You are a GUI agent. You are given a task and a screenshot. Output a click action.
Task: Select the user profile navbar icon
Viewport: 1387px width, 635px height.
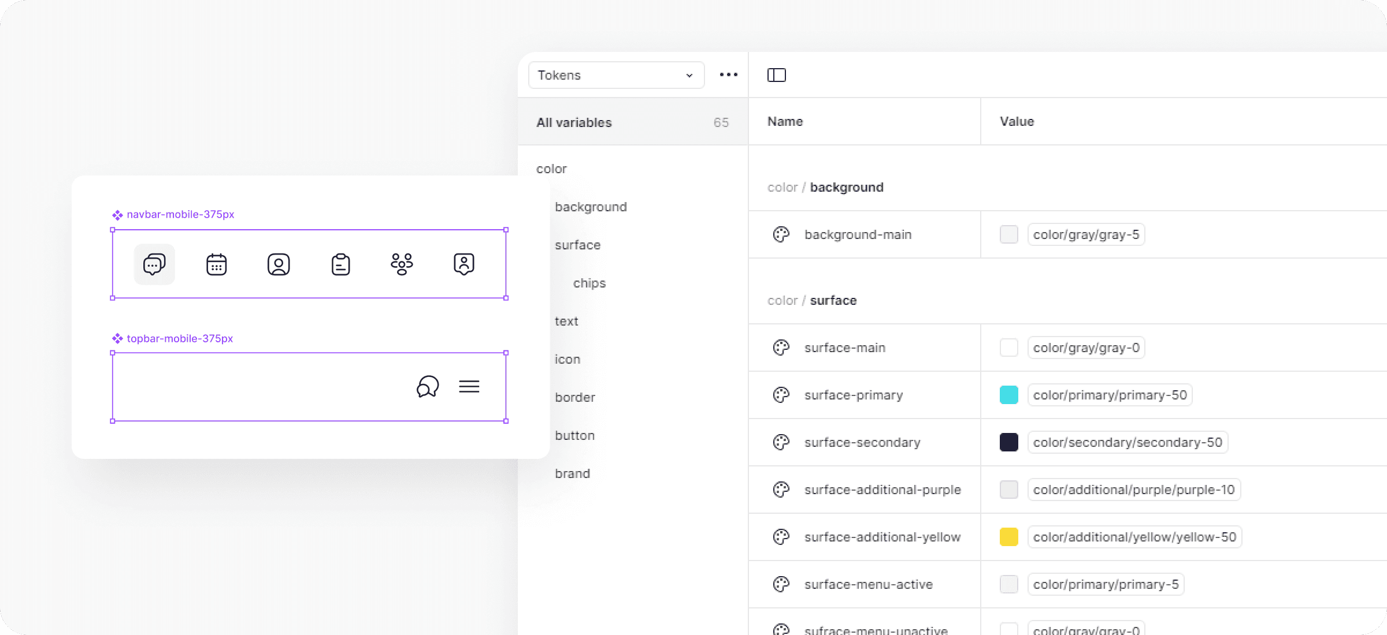[279, 264]
